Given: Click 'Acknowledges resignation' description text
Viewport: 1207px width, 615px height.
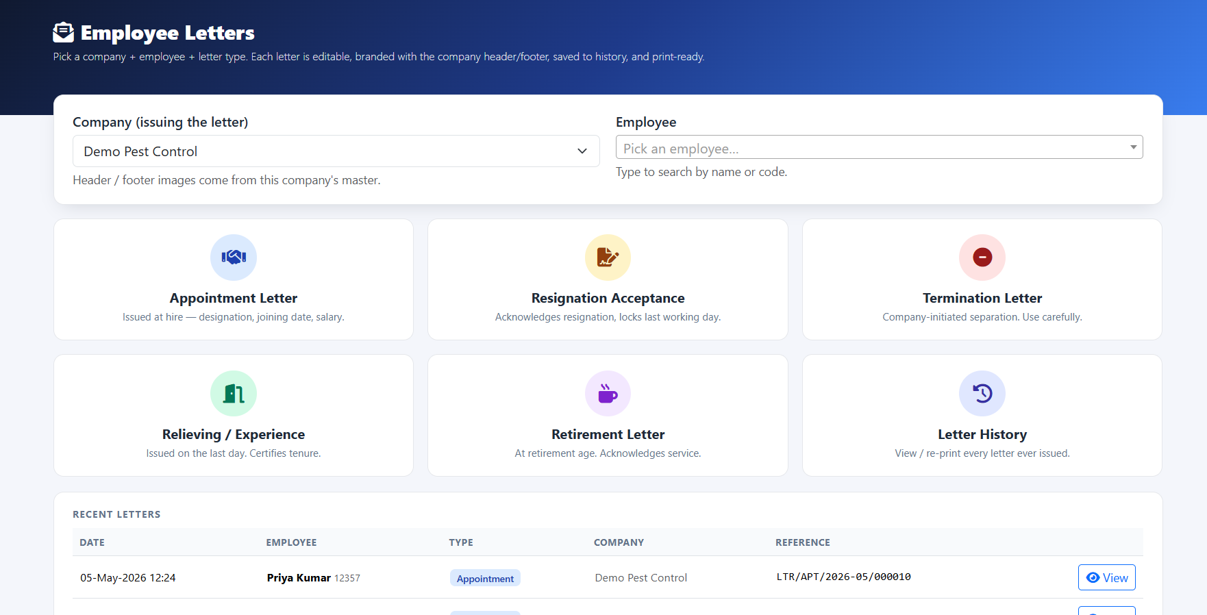Looking at the screenshot, I should click(608, 317).
